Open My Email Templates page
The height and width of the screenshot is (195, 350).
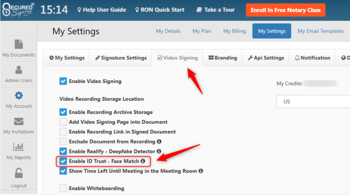pos(321,31)
